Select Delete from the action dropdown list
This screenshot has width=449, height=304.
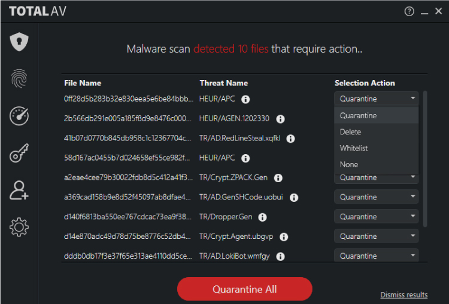[351, 132]
